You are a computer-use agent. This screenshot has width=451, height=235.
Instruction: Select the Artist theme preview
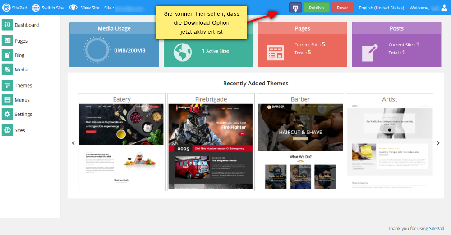pos(390,146)
